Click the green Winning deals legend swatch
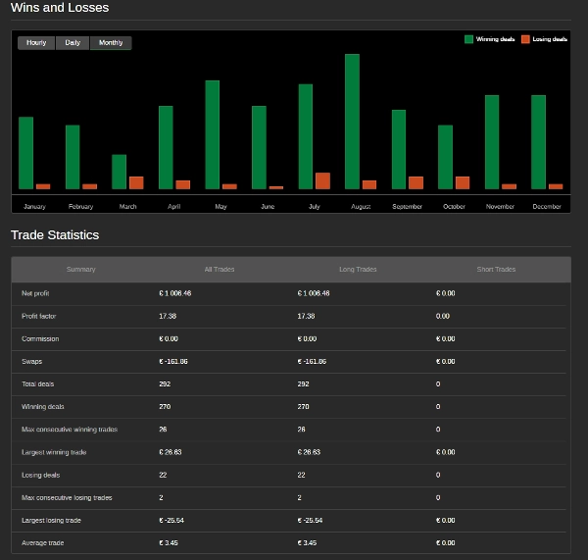This screenshot has height=560, width=588. [468, 39]
